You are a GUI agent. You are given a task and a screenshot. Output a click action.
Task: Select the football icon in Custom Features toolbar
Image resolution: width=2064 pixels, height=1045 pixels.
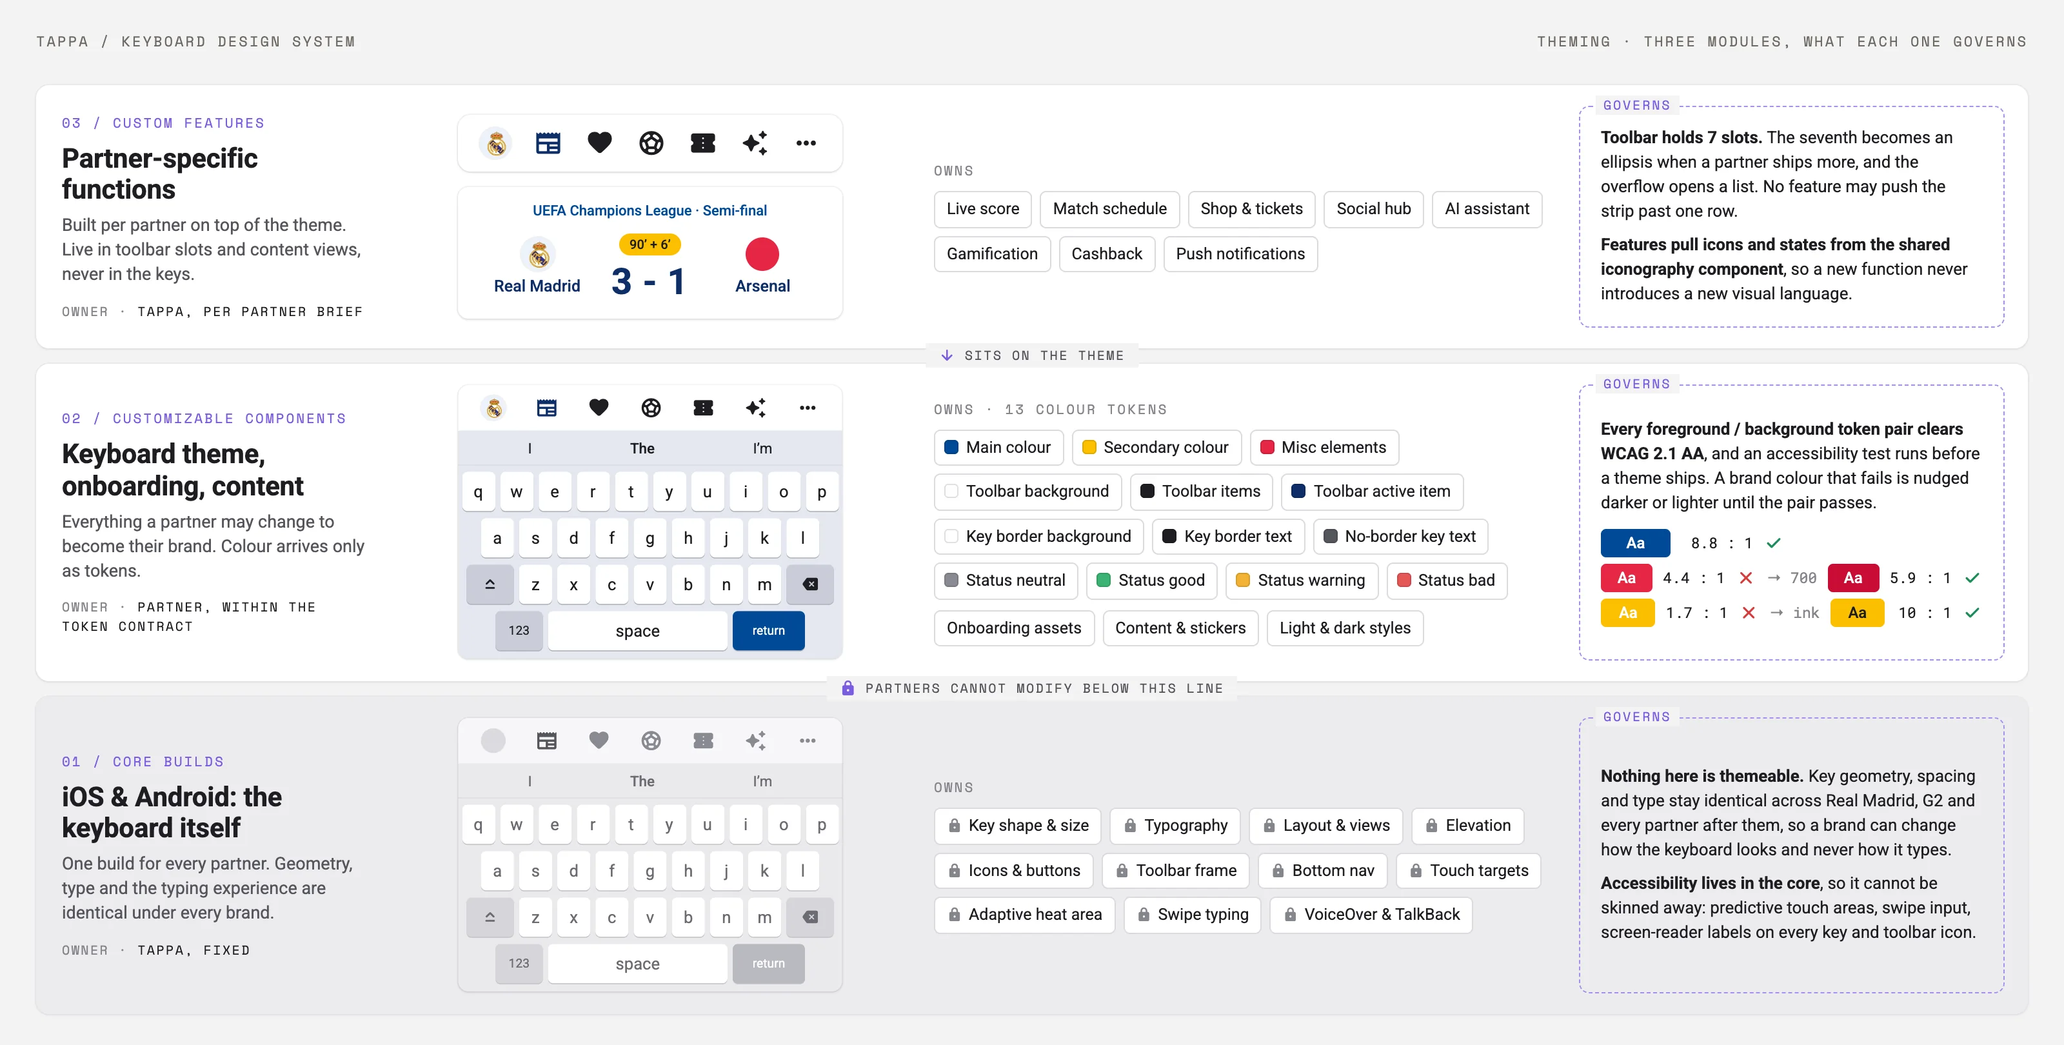[651, 143]
